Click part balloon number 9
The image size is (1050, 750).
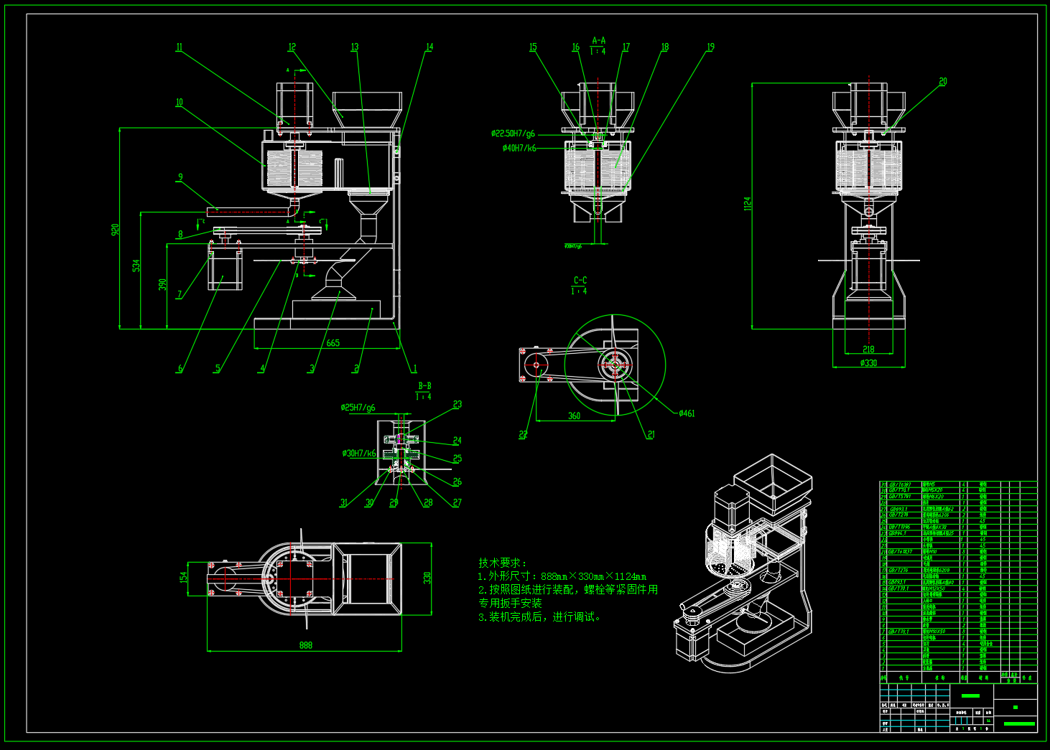tap(180, 177)
